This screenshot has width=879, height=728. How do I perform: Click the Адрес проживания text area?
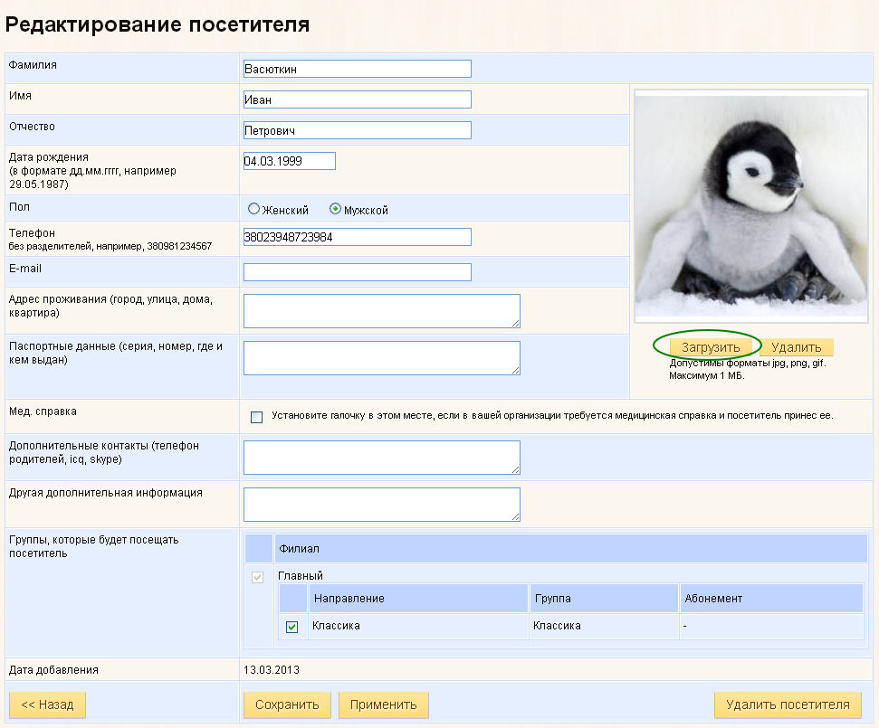click(x=381, y=310)
